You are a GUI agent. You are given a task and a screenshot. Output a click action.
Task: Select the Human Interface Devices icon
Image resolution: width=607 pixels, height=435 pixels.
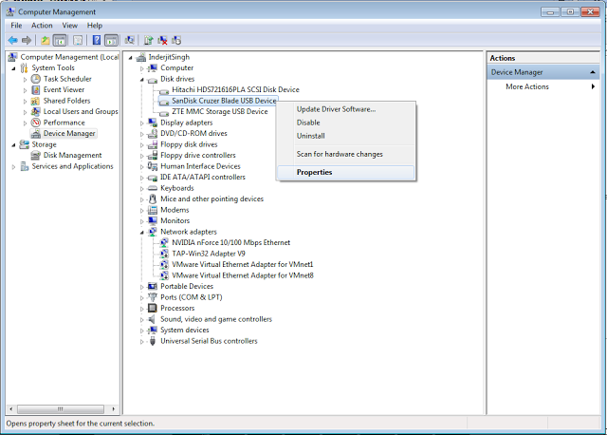pyautogui.click(x=153, y=166)
